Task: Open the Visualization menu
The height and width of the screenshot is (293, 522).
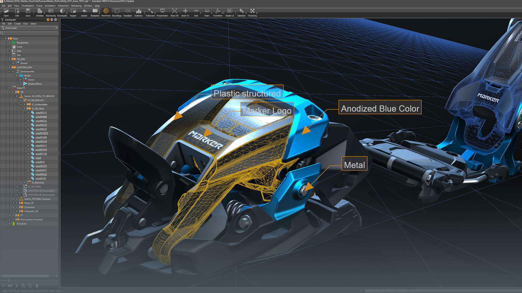Action: (28, 6)
